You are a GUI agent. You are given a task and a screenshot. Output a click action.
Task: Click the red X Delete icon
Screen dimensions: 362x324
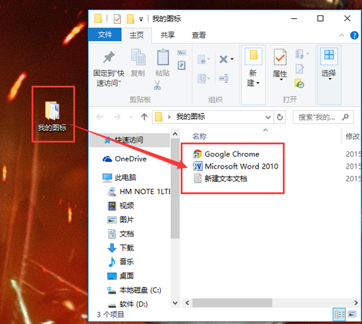[x=223, y=59]
